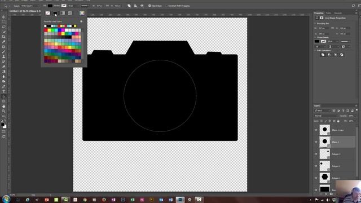This screenshot has height=203, width=361.
Task: Open the layer Opacity dropdown
Action: click(352, 116)
